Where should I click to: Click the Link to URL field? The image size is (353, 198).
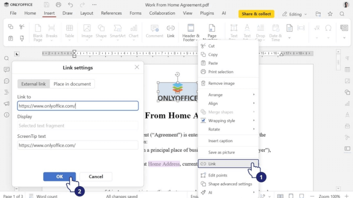point(78,106)
